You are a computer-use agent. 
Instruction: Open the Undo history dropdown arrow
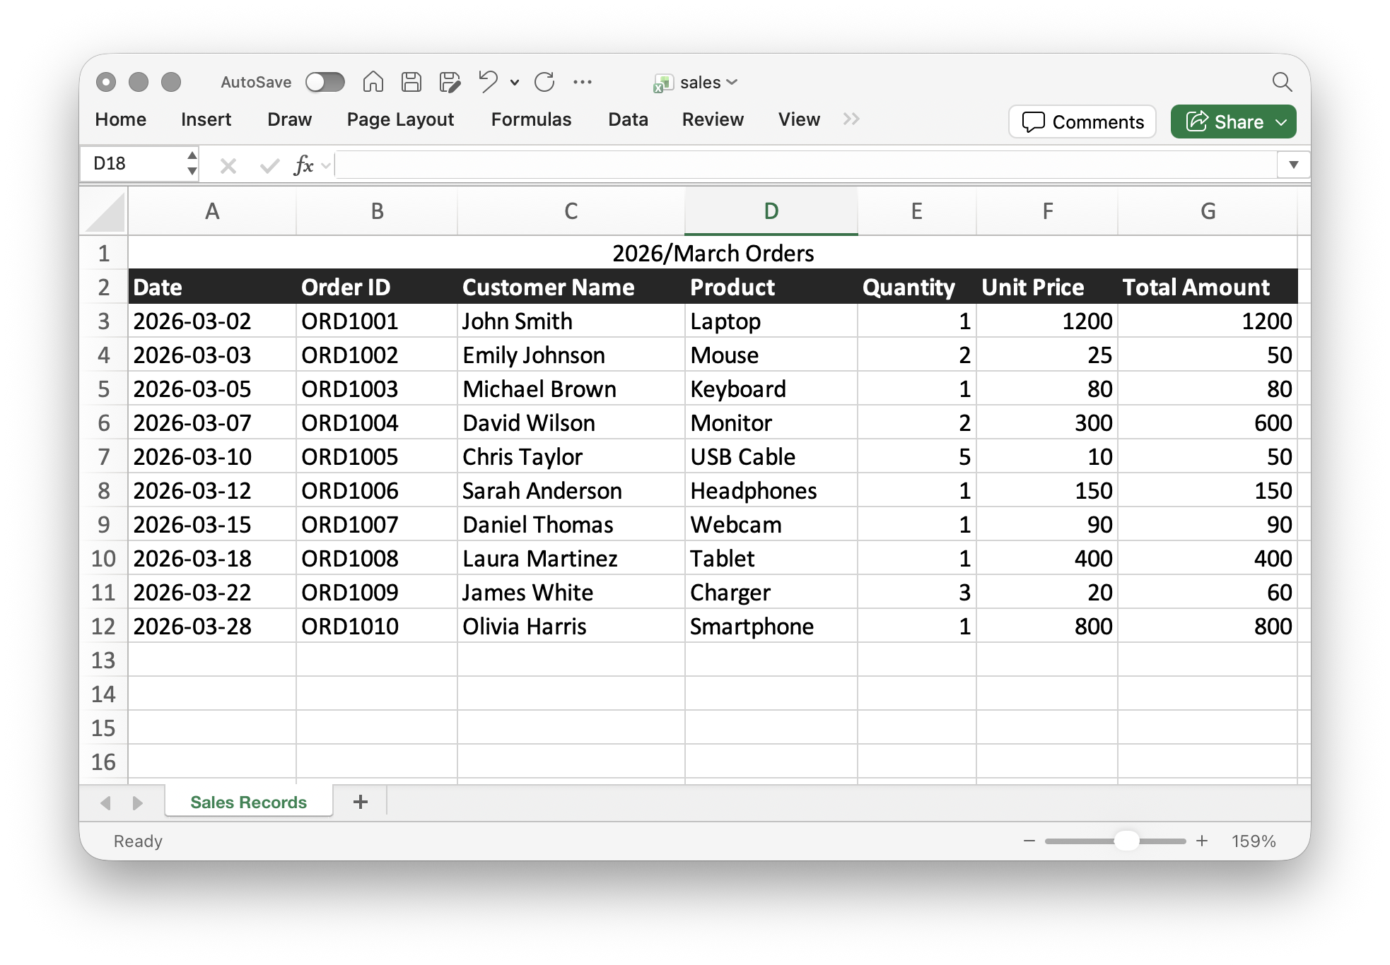(515, 83)
